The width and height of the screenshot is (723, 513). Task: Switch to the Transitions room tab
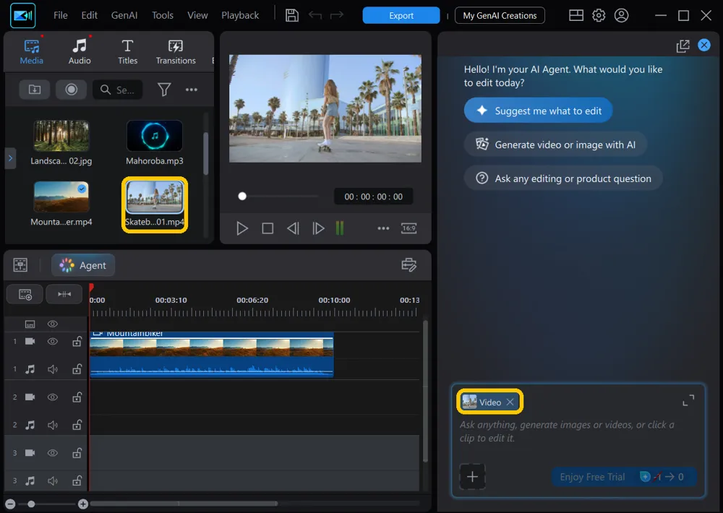click(x=176, y=51)
